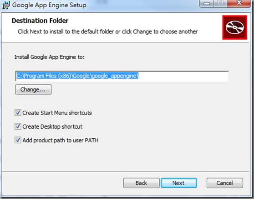
Task: Close the Google App Engine Setup window
Action: pyautogui.click(x=239, y=3)
